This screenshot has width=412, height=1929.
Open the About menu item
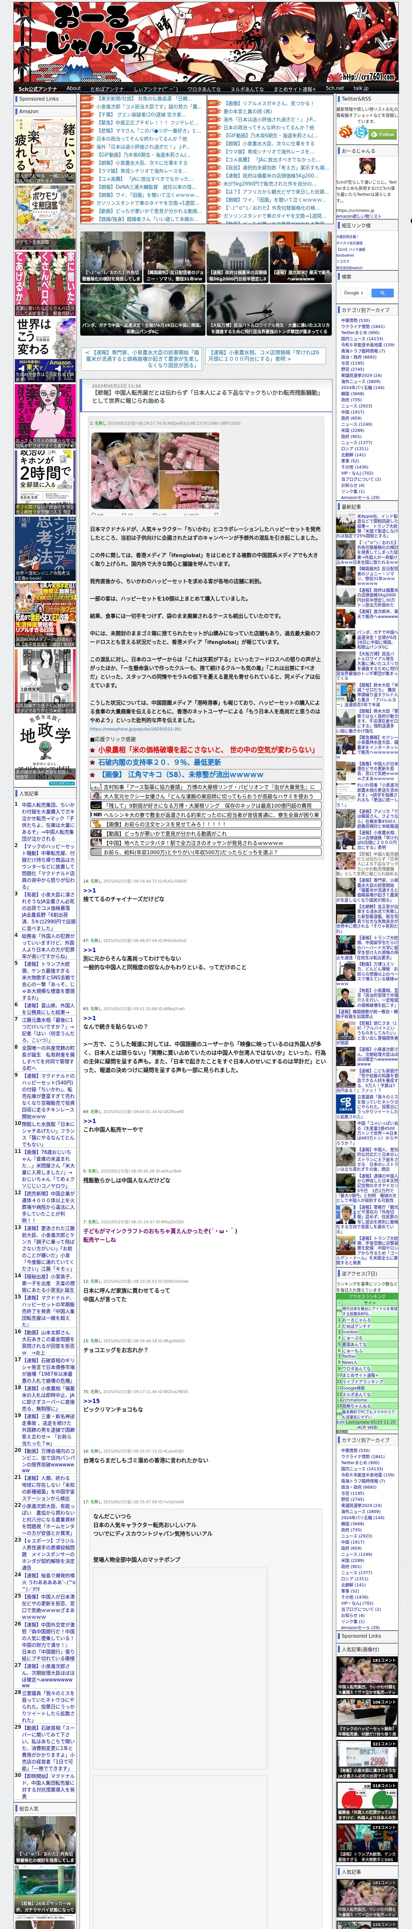click(73, 88)
